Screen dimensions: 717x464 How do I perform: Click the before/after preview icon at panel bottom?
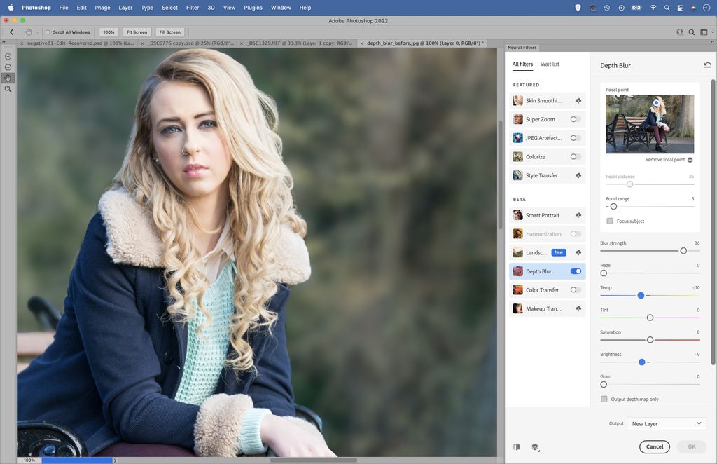pos(516,446)
